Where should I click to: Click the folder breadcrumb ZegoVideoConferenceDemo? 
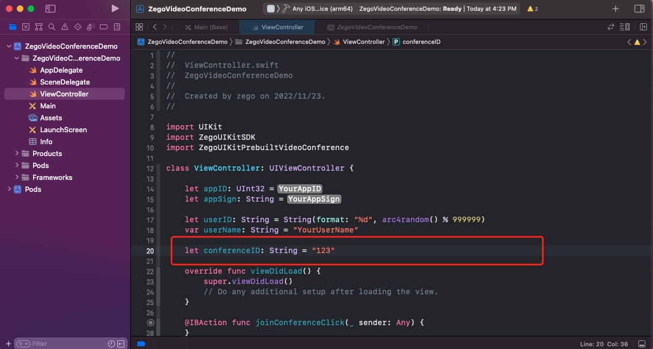(x=280, y=42)
